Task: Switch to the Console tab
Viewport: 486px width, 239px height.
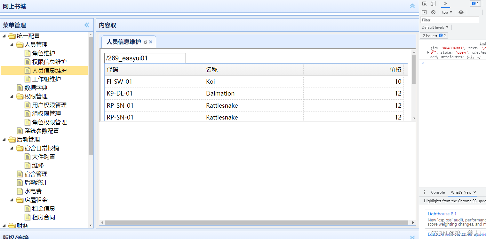Action: pos(437,192)
